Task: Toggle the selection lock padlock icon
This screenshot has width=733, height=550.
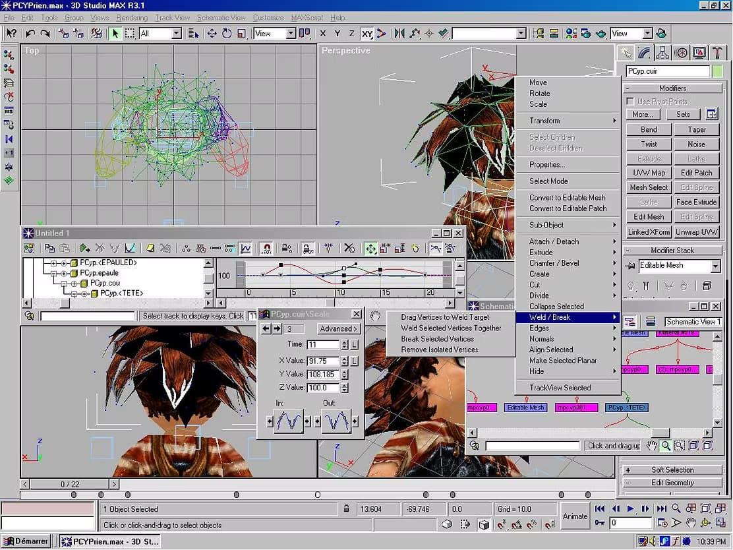Action: (x=347, y=509)
